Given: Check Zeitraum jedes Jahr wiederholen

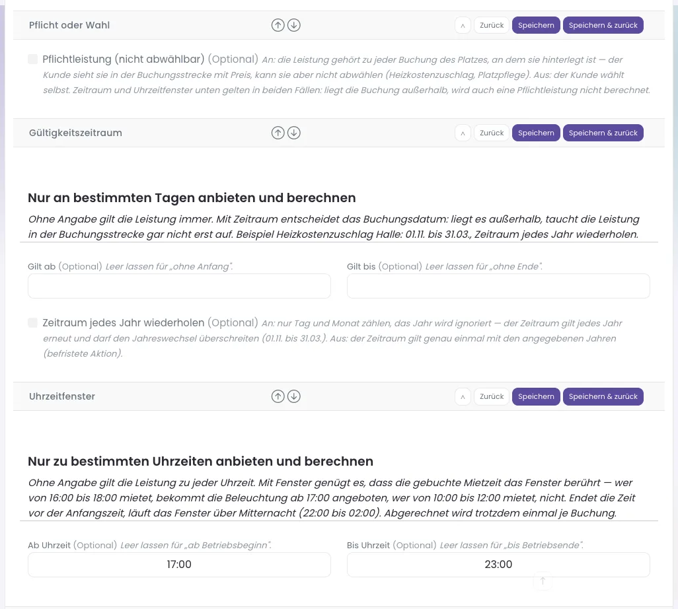Looking at the screenshot, I should pyautogui.click(x=32, y=323).
